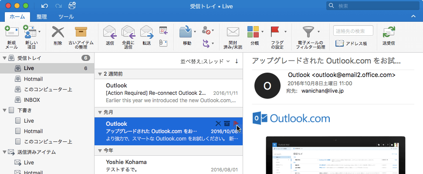The width and height of the screenshot is (423, 174).
Task: Open the filter funnel dropdown arrow
Action: [318, 31]
